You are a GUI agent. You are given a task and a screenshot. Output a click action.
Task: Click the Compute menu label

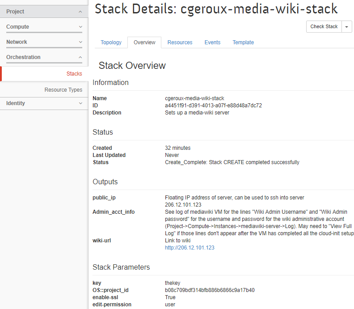point(17,27)
